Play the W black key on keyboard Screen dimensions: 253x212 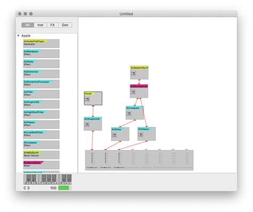click(29, 177)
